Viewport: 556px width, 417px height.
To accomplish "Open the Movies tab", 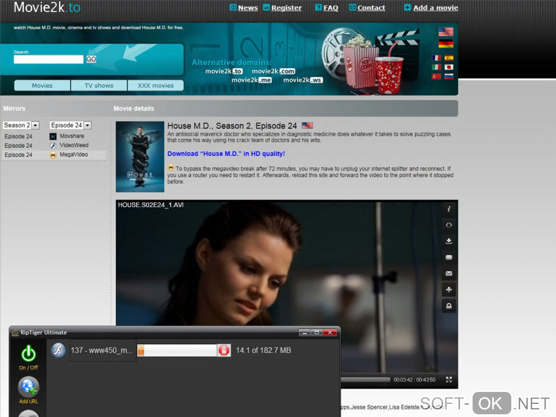I will 42,86.
